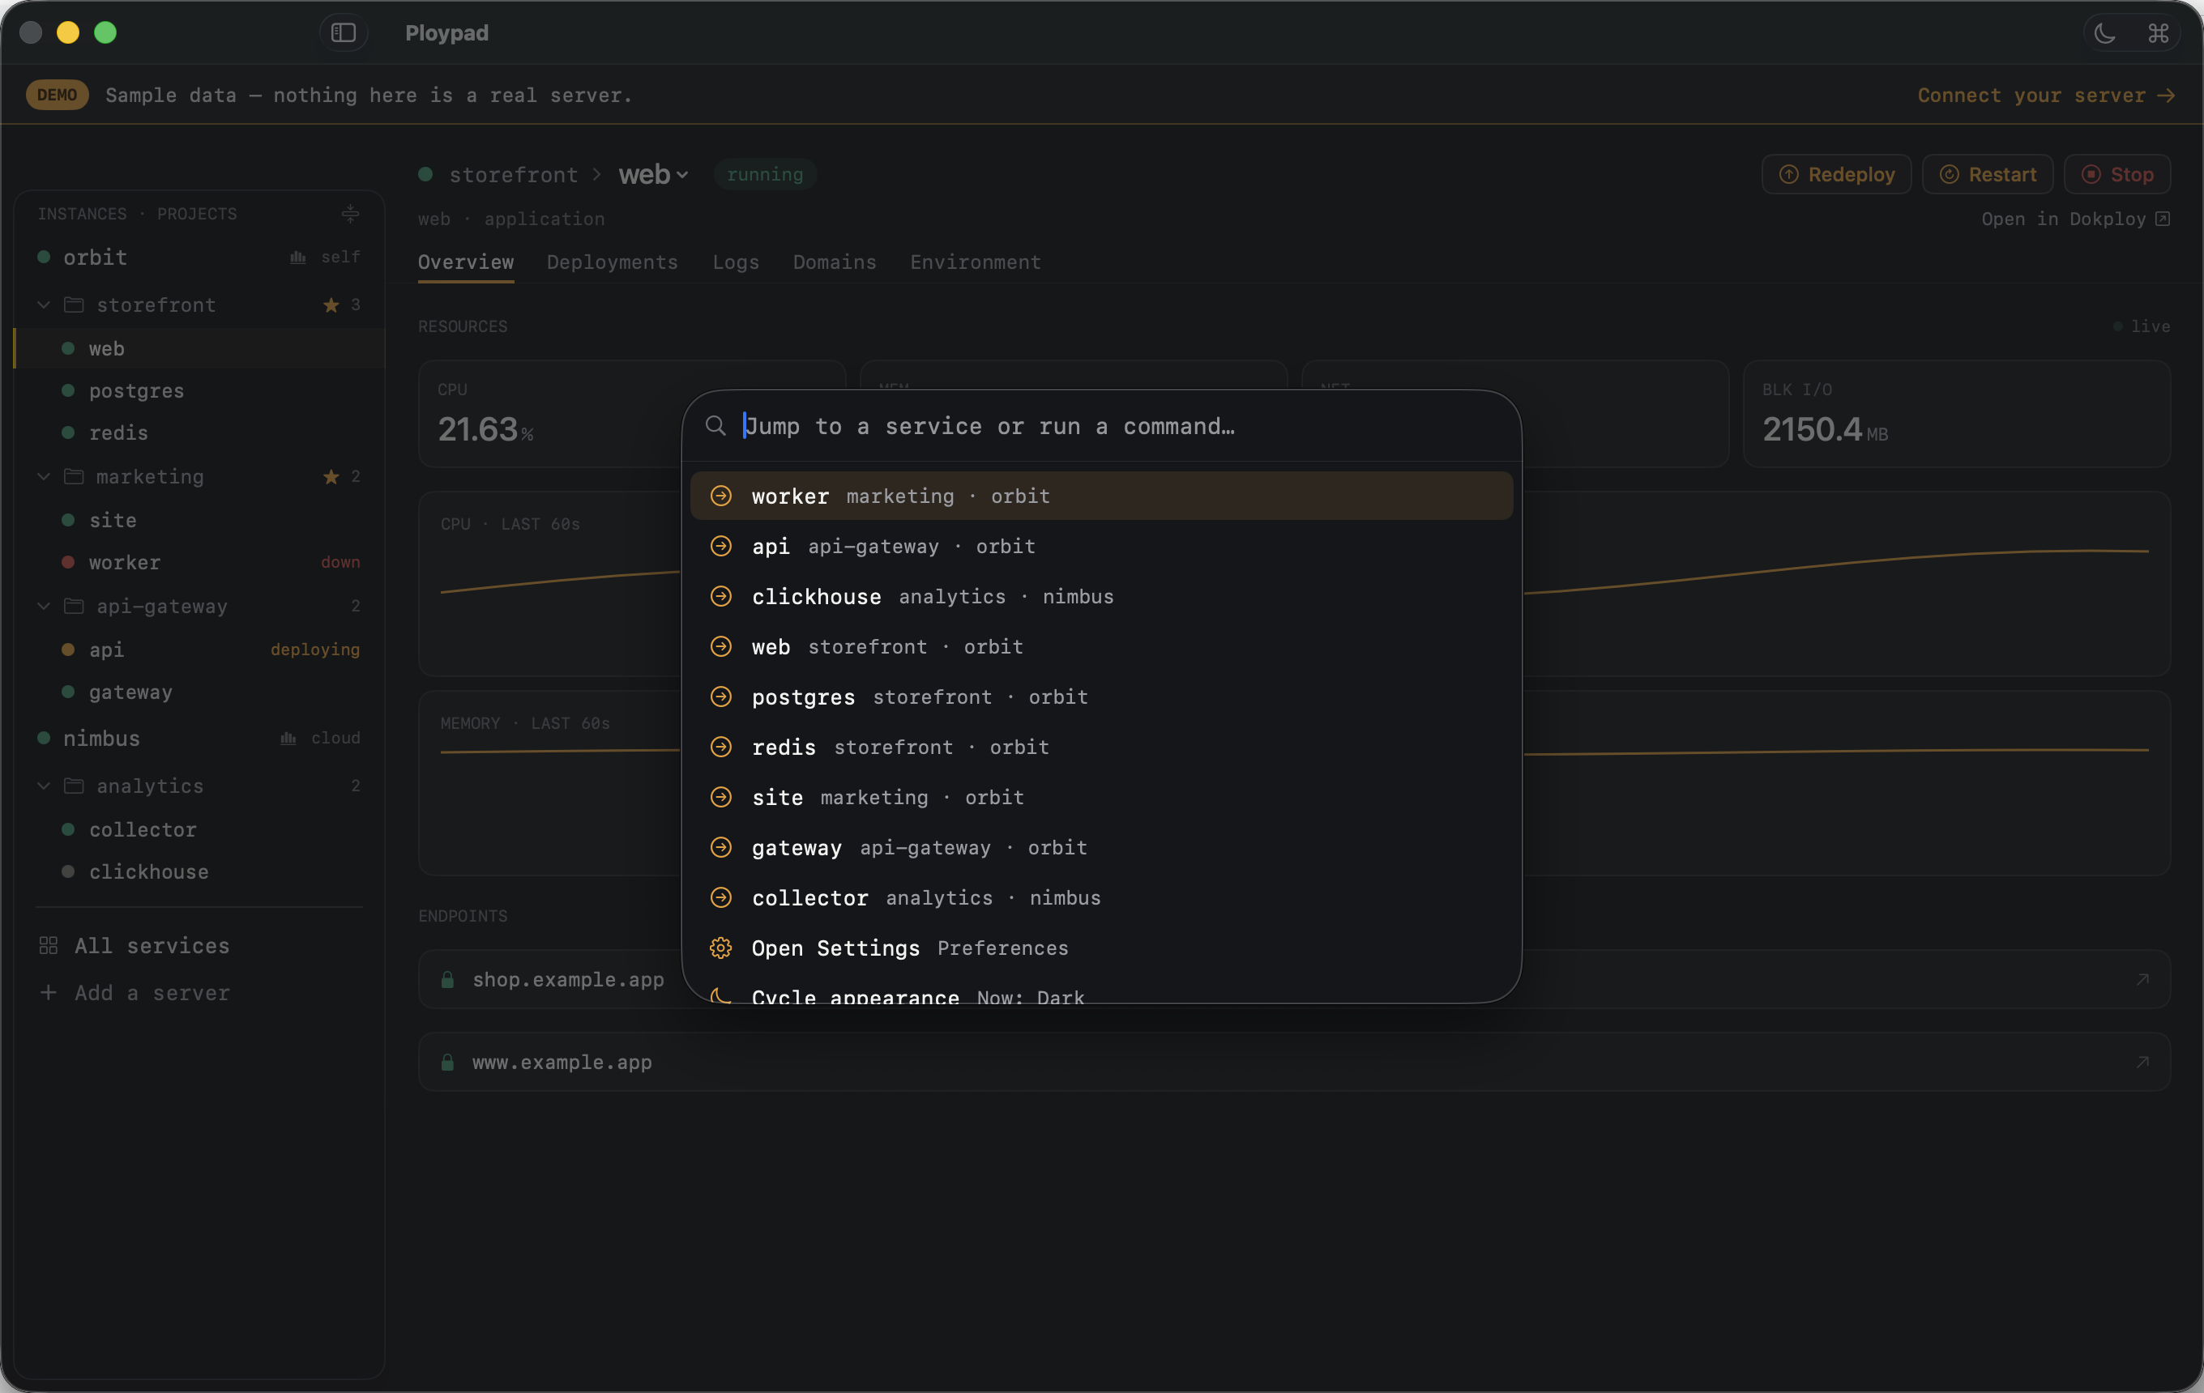The image size is (2204, 1393).
Task: Click the All services grid icon
Action: point(49,946)
